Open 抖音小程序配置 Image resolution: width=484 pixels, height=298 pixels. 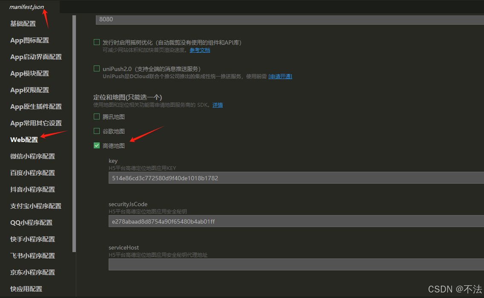pyautogui.click(x=32, y=190)
